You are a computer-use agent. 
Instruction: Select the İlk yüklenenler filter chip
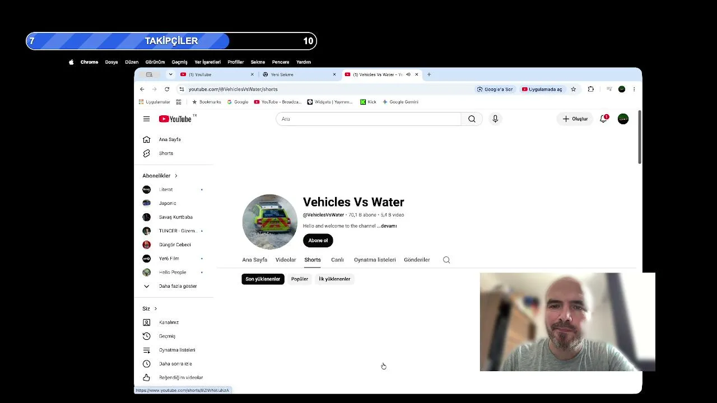pyautogui.click(x=334, y=279)
